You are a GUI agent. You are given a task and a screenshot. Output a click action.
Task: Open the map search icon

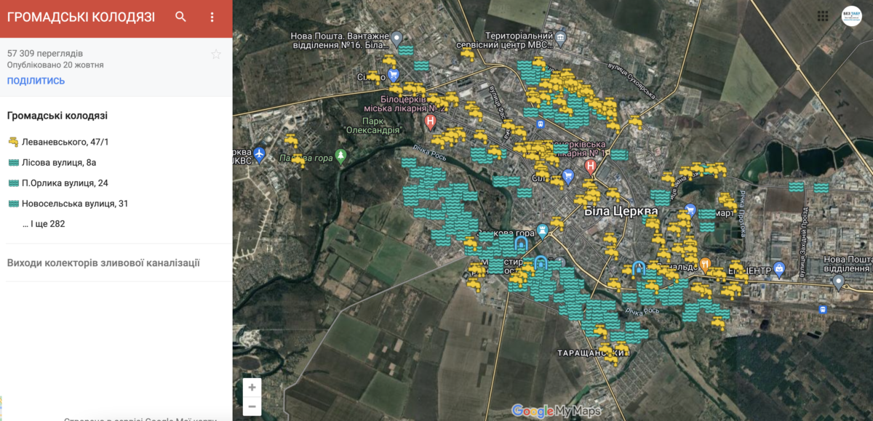181,17
